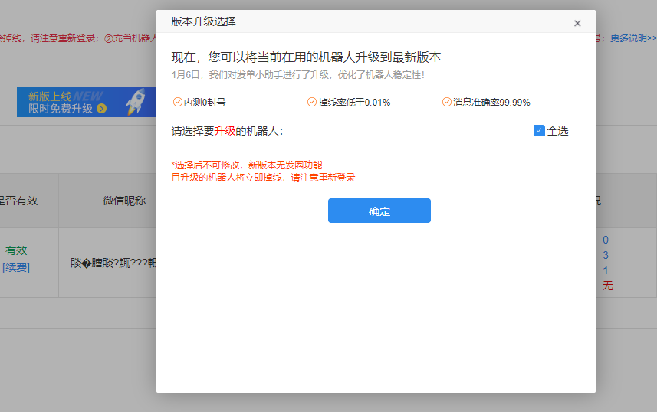Image resolution: width=657 pixels, height=412 pixels.
Task: Click the blue number 0 link
Action: tap(606, 240)
